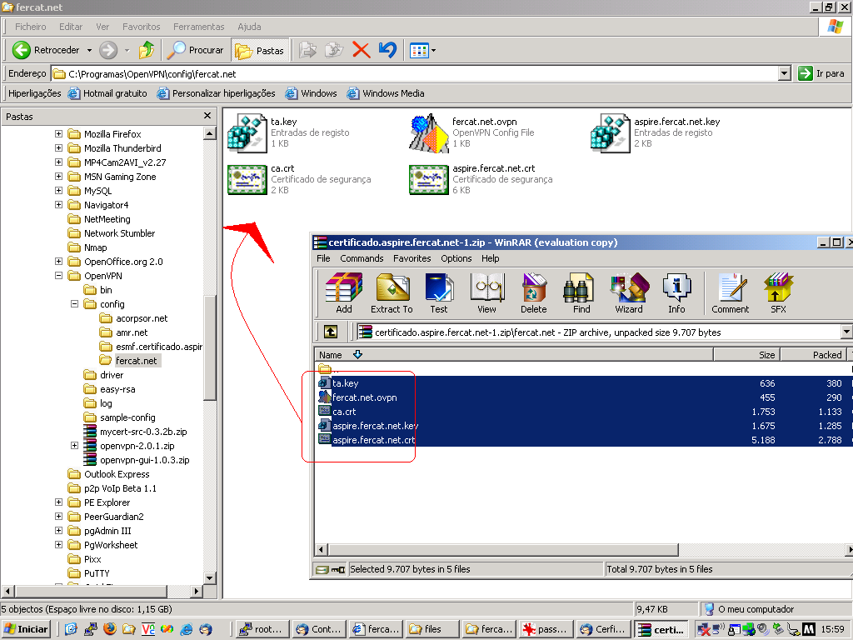Click the Delete icon in WinRAR toolbar
Screen dimensions: 853x640
(534, 292)
